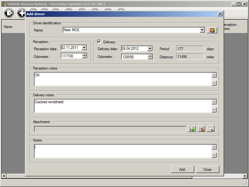The height and width of the screenshot is (187, 249).
Task: Close the Add driver dialog with X
Action: coord(220,14)
